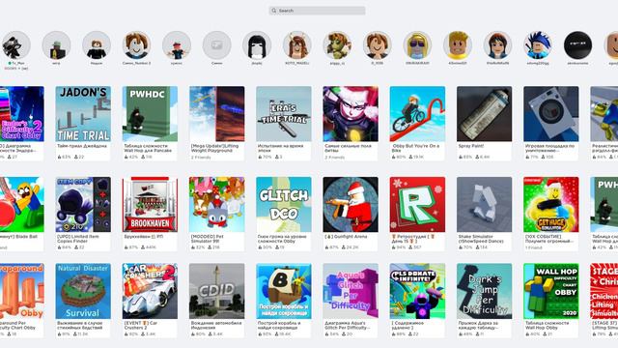Screen dimensions: 618x348
Task: Open the Blade Ball game thumbnail
Action: 21,204
